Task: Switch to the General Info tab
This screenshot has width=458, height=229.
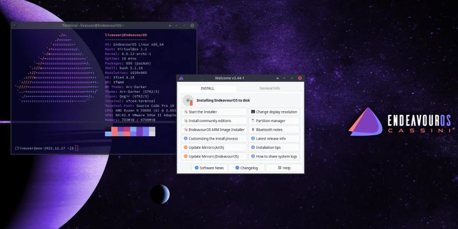Action: pyautogui.click(x=269, y=89)
